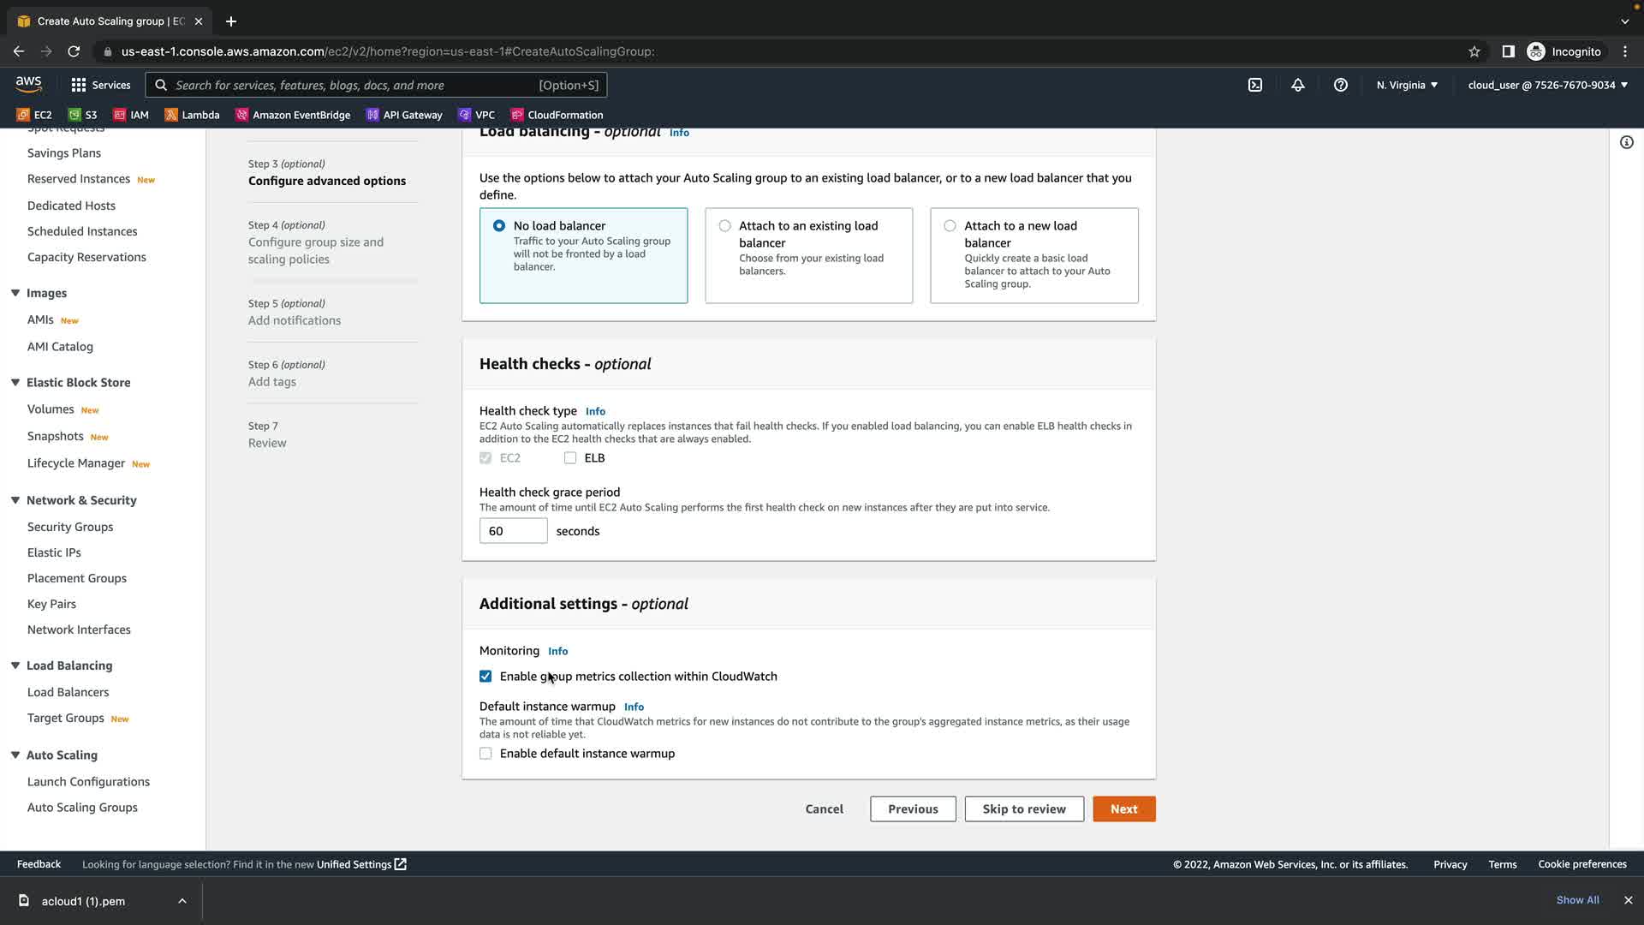Click the help question mark icon

1341,85
